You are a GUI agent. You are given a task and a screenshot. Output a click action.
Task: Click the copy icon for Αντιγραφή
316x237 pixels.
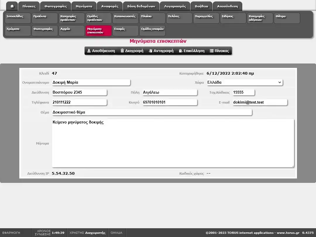coord(150,51)
